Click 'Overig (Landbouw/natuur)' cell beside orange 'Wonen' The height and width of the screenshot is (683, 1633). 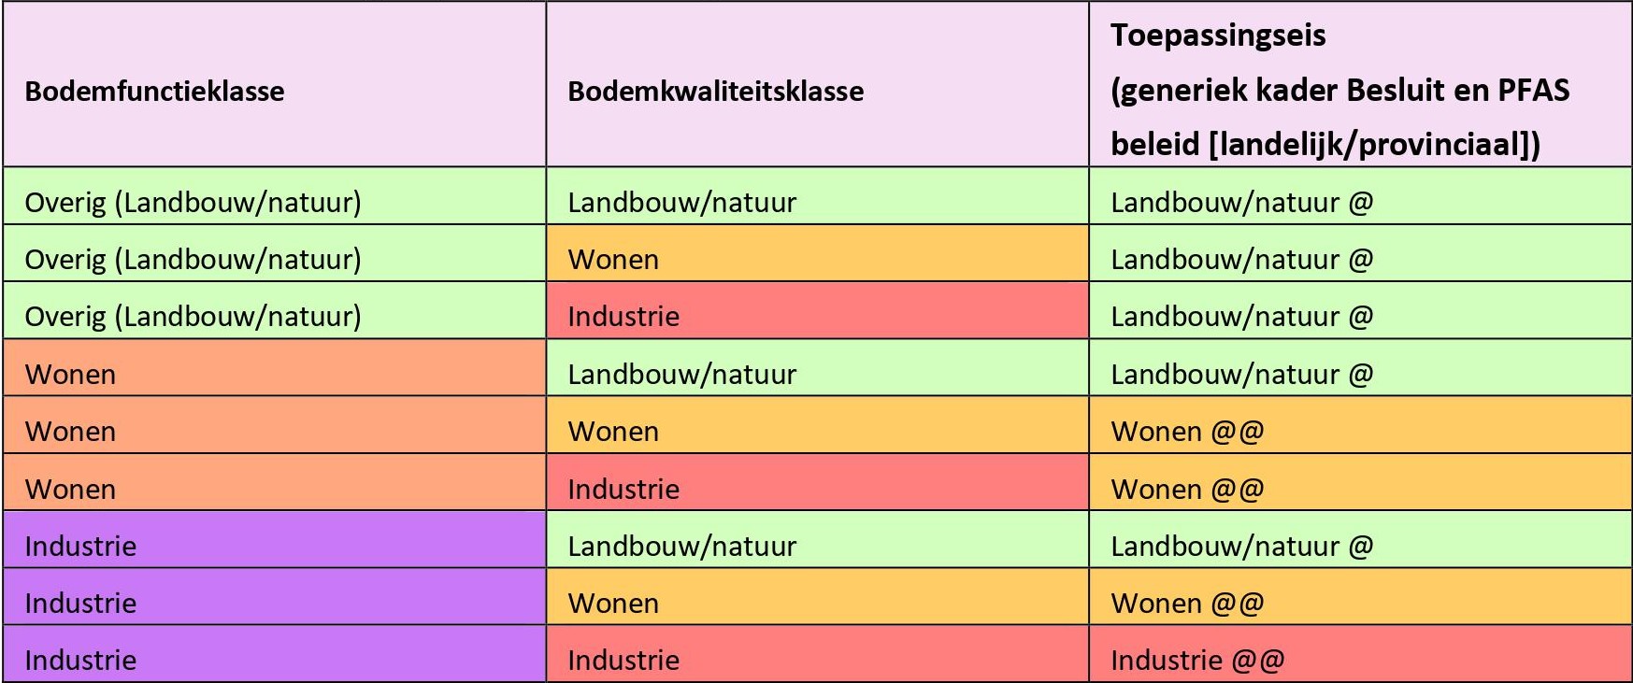(193, 259)
